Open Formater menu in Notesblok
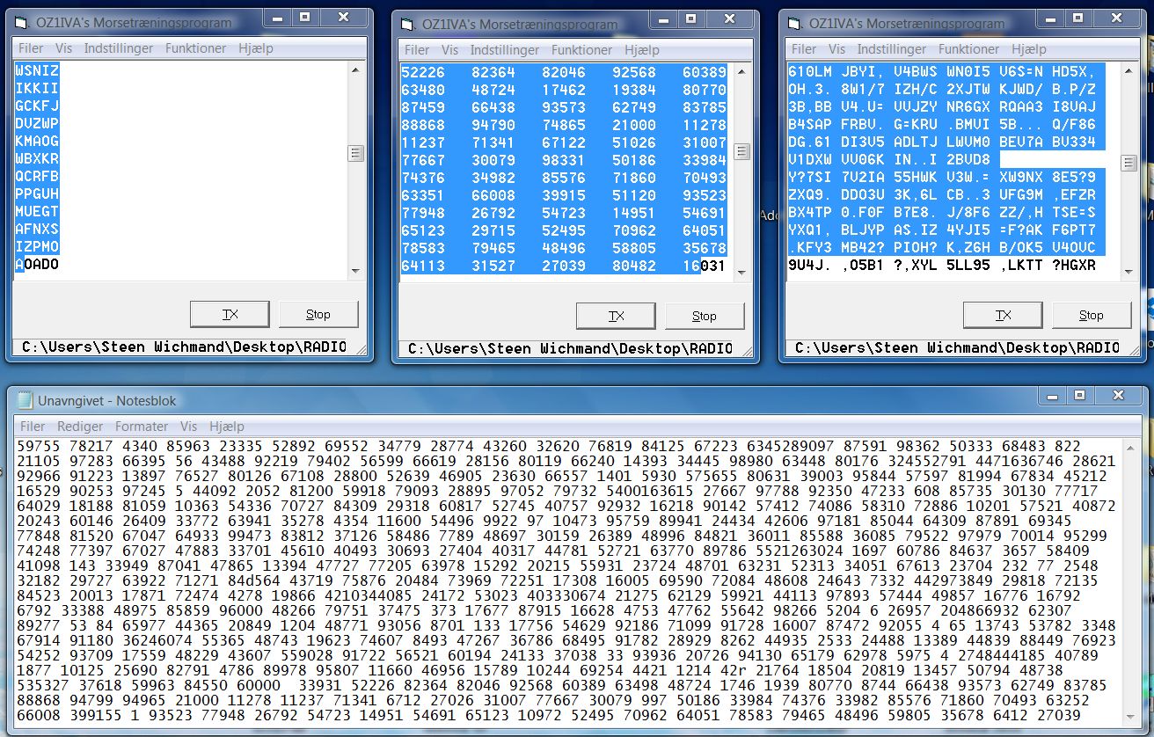 142,427
